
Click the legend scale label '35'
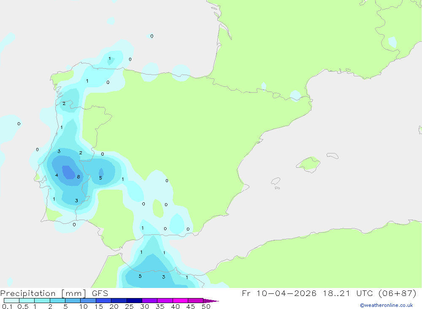(160, 306)
